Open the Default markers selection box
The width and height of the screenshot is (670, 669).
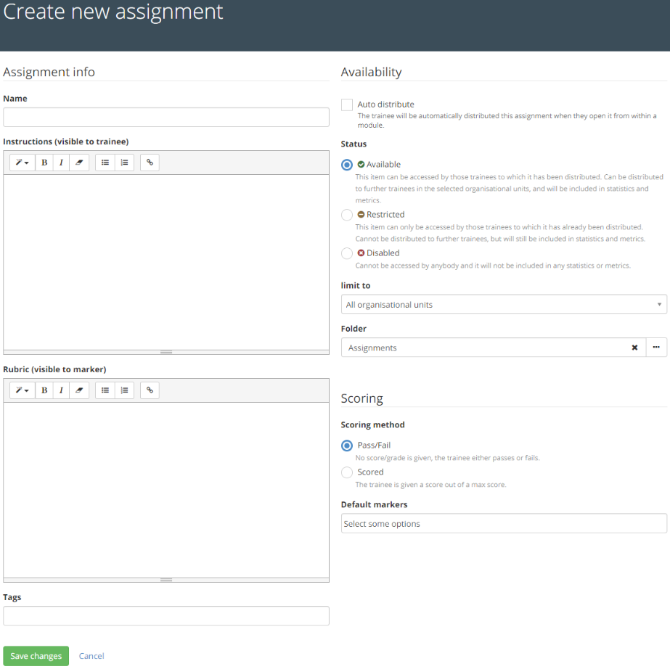(504, 524)
